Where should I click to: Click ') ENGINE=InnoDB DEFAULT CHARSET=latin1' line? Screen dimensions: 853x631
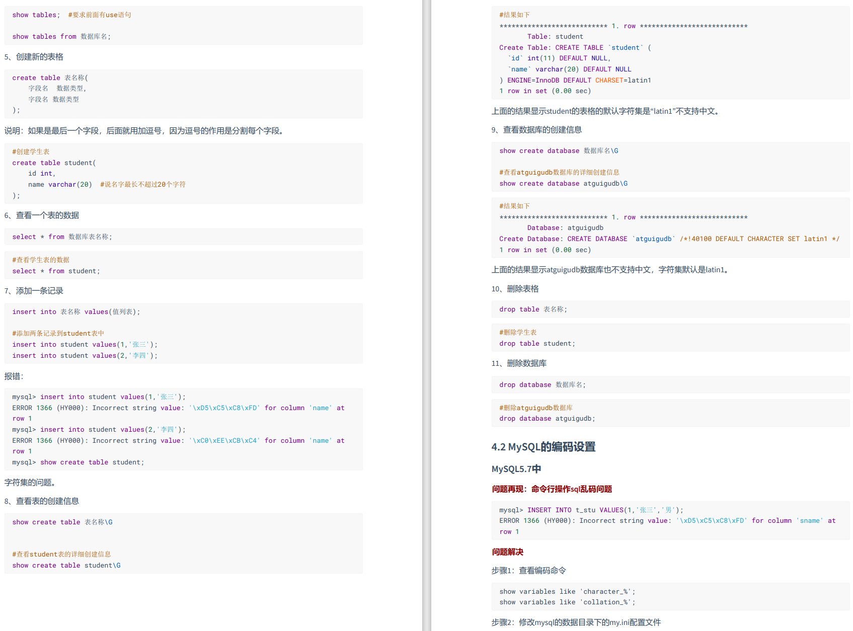tap(575, 81)
